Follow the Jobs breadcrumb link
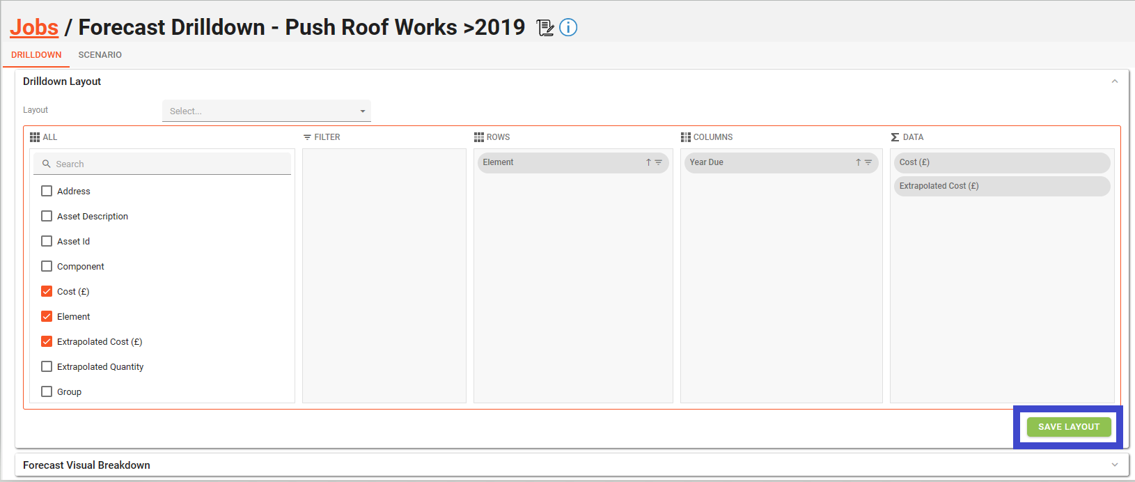Screen dimensions: 1135x482 point(34,27)
